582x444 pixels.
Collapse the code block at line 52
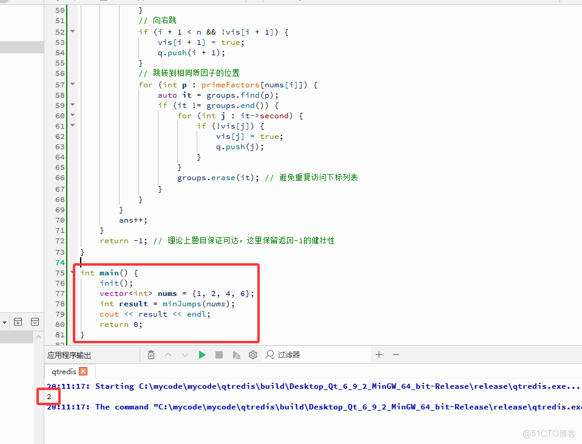tap(73, 31)
